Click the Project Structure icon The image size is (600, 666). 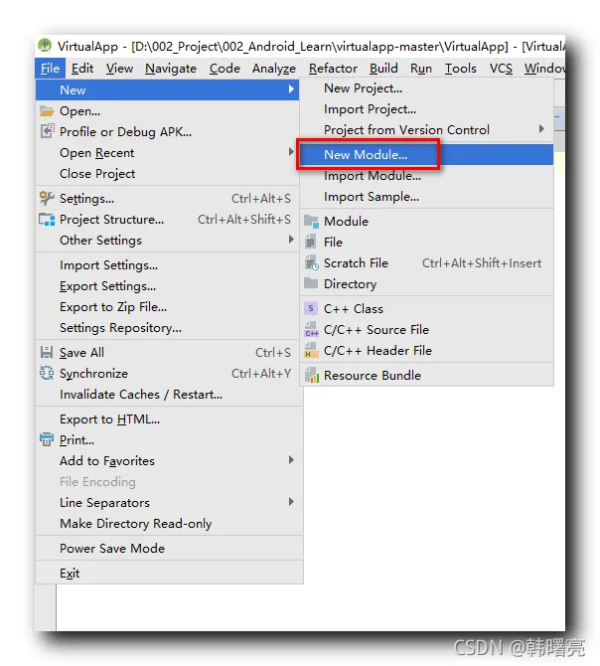[47, 219]
